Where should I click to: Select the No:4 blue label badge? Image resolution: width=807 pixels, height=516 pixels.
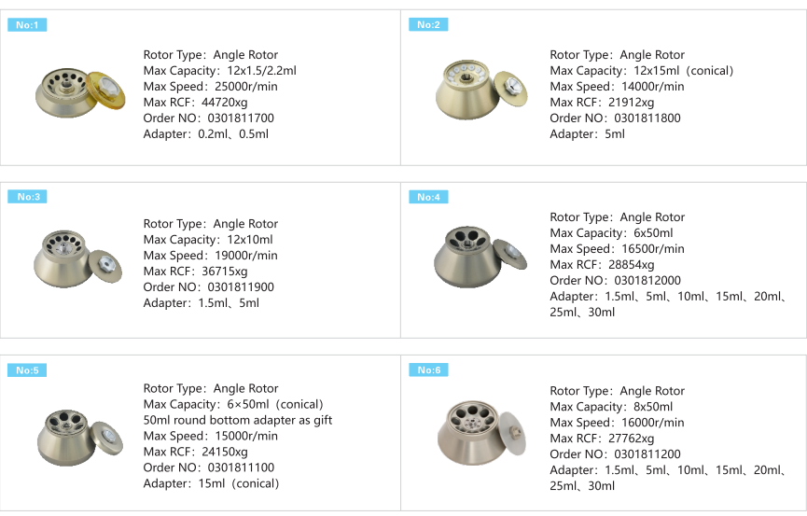tap(428, 197)
